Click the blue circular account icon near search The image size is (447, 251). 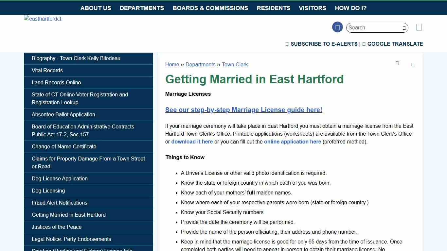pyautogui.click(x=337, y=27)
